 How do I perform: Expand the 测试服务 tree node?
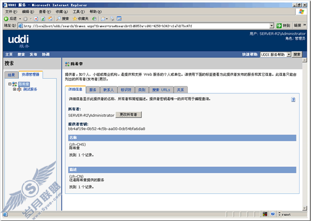pos(15,89)
